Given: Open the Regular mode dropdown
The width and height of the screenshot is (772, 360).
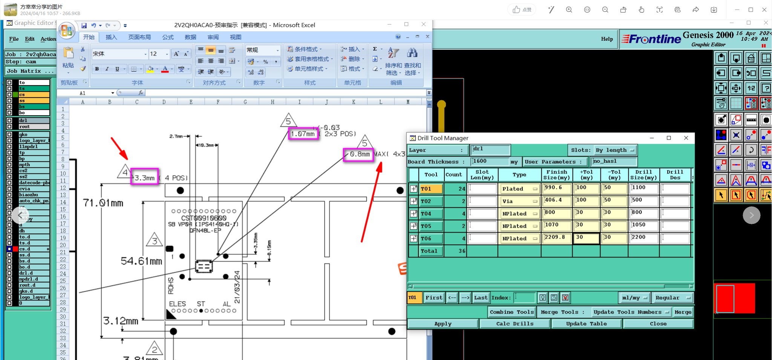Looking at the screenshot, I should tap(673, 298).
